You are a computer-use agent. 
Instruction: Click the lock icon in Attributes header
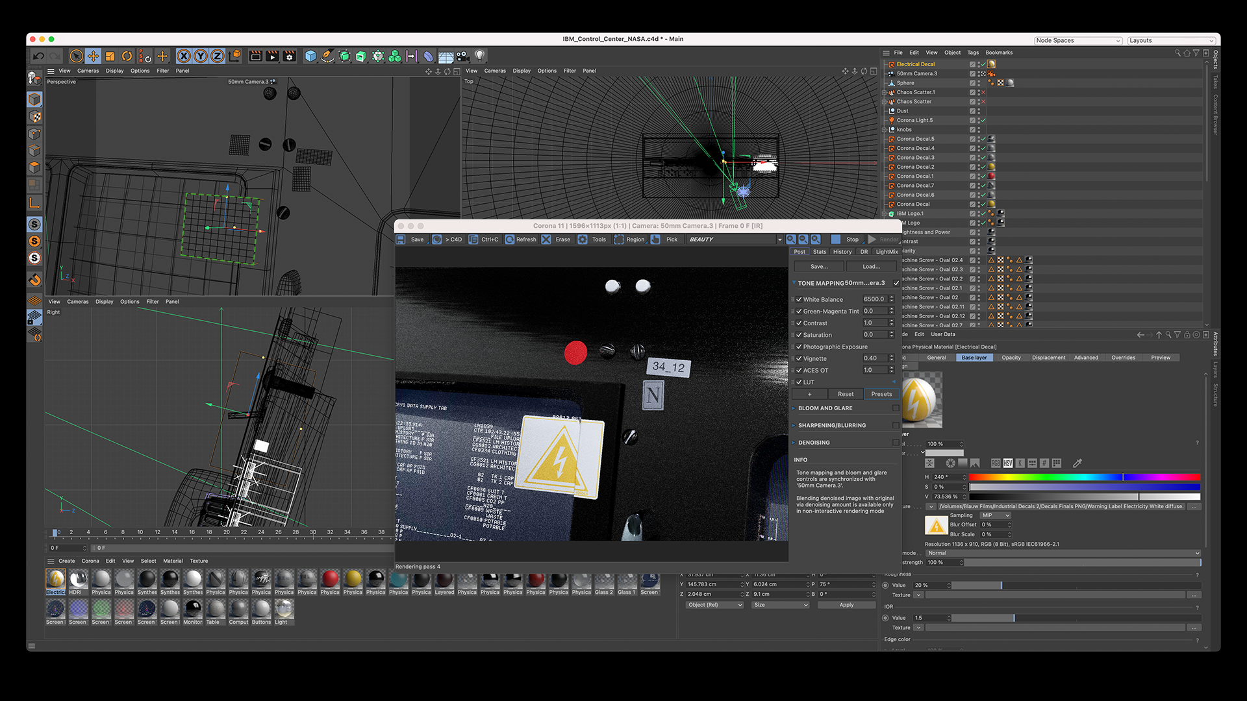1187,335
